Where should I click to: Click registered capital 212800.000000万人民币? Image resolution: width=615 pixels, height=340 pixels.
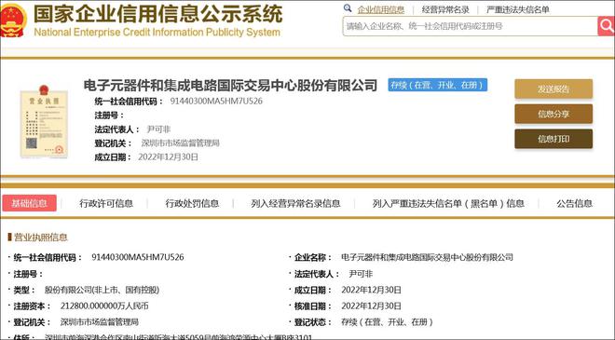coord(104,306)
